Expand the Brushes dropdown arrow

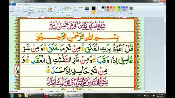50,13
